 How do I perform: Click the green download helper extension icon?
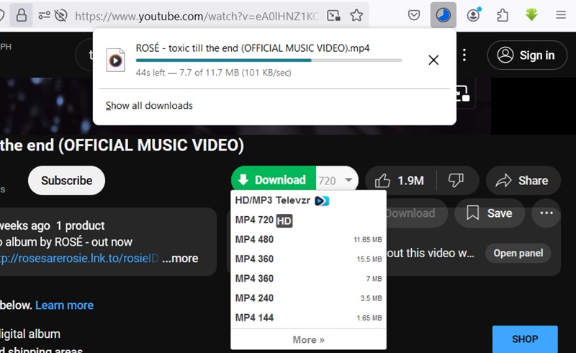click(x=532, y=15)
